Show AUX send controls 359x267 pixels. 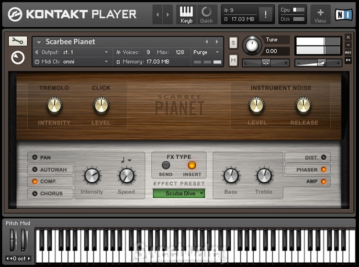[348, 52]
